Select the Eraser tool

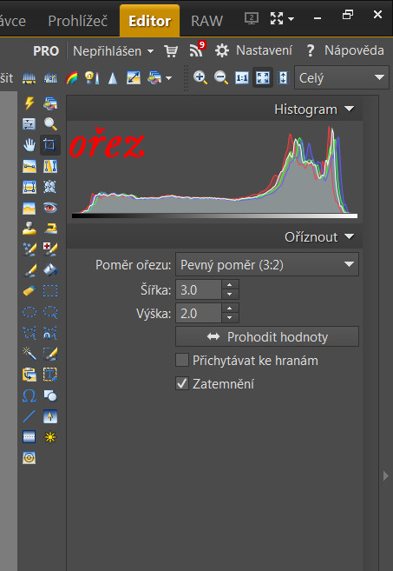click(x=29, y=291)
